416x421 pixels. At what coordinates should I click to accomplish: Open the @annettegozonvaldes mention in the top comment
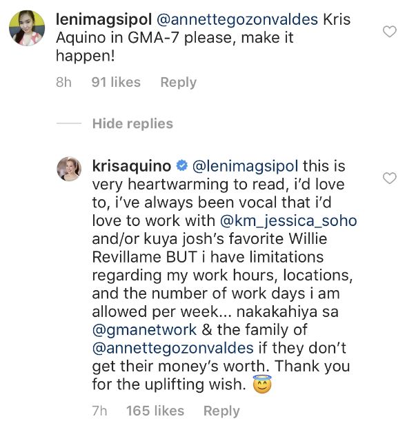237,19
